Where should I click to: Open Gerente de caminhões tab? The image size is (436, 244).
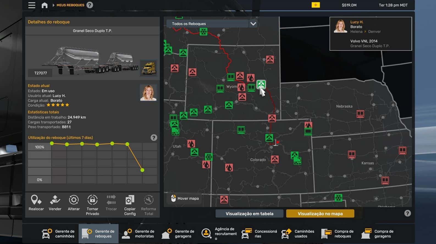(x=59, y=234)
